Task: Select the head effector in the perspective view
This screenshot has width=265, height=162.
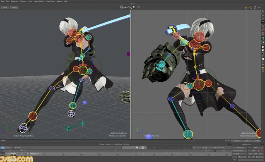Action: [73, 33]
